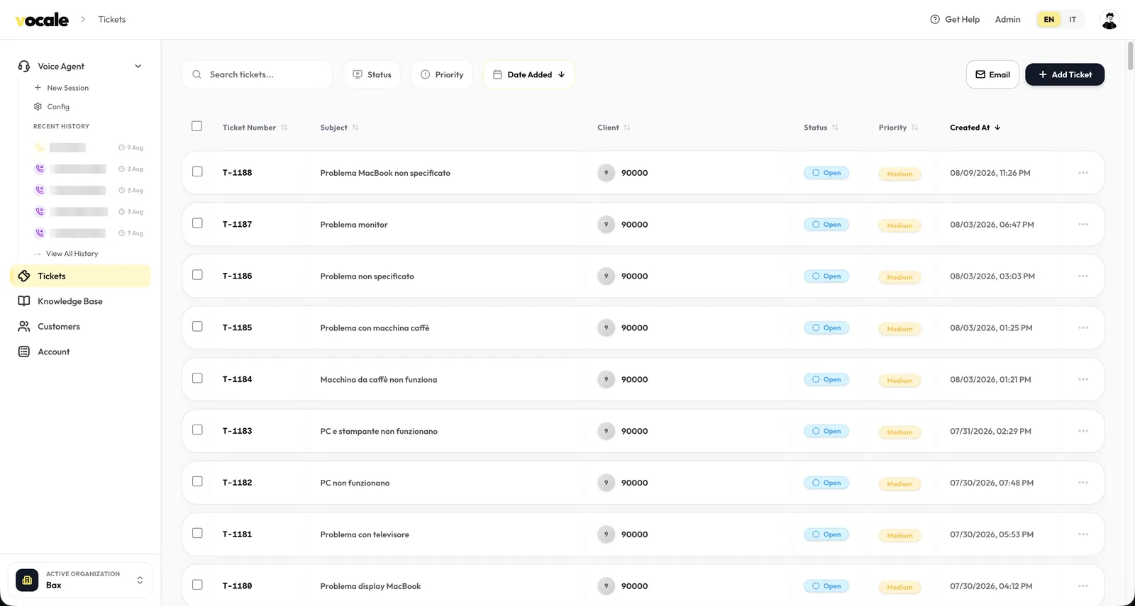Open the user avatar menu
This screenshot has height=606, width=1135.
pyautogui.click(x=1109, y=20)
